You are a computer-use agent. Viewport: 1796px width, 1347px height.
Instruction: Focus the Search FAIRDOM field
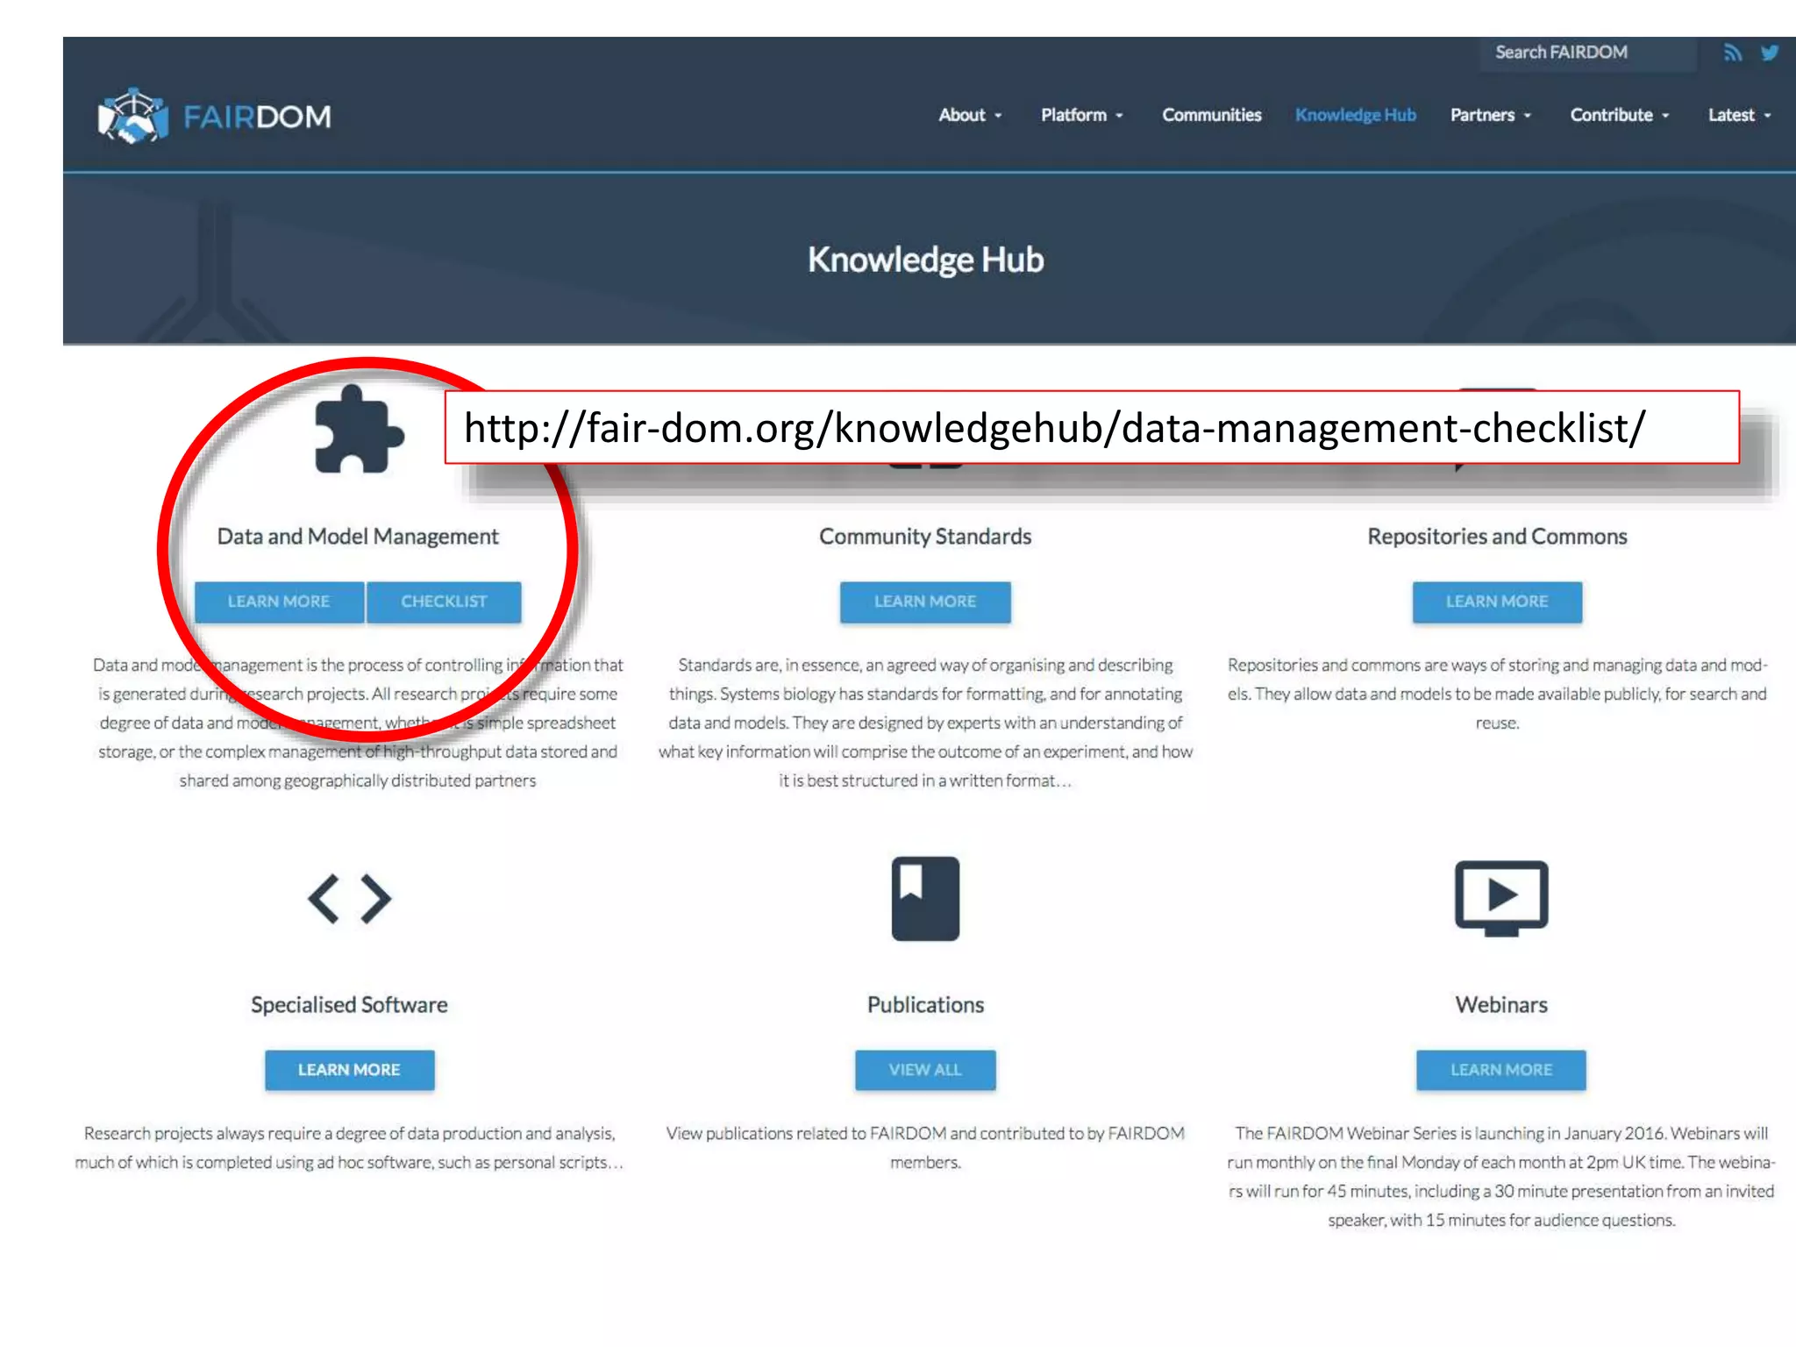click(1588, 53)
